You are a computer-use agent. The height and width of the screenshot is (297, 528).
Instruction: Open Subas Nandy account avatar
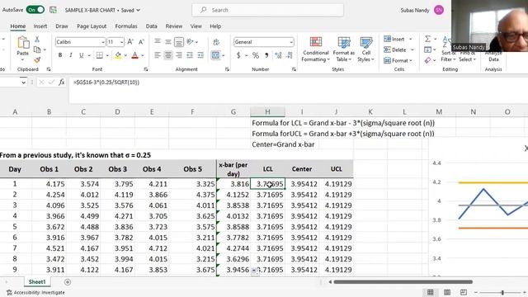click(438, 10)
